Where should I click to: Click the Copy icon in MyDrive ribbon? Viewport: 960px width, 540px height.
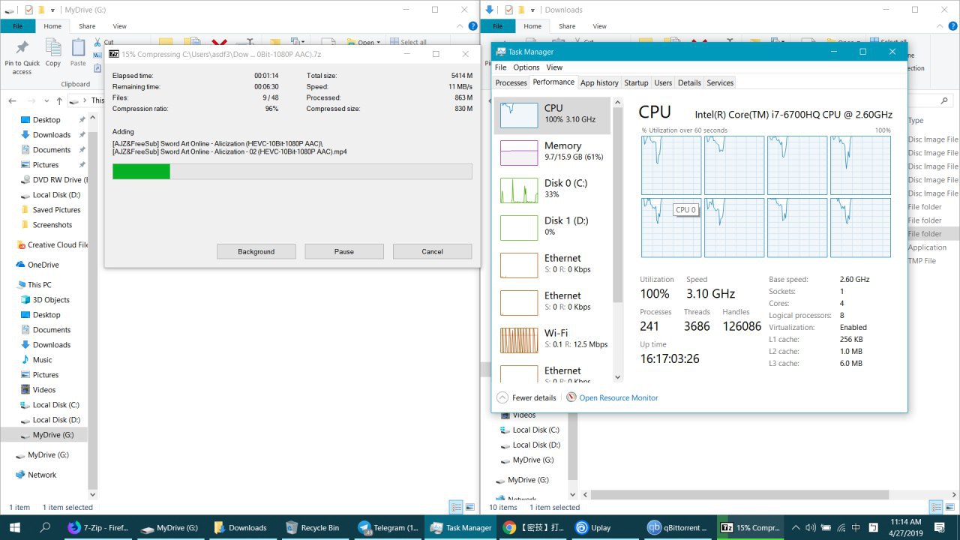[52, 49]
